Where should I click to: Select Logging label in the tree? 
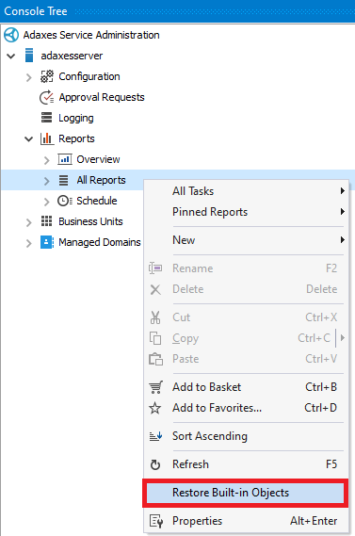click(76, 119)
